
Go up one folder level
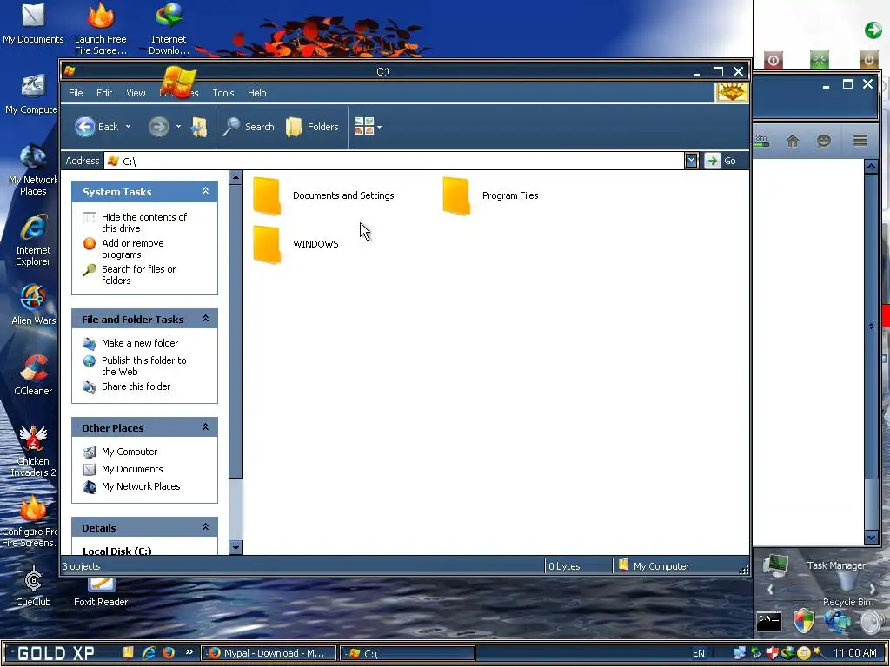(199, 127)
